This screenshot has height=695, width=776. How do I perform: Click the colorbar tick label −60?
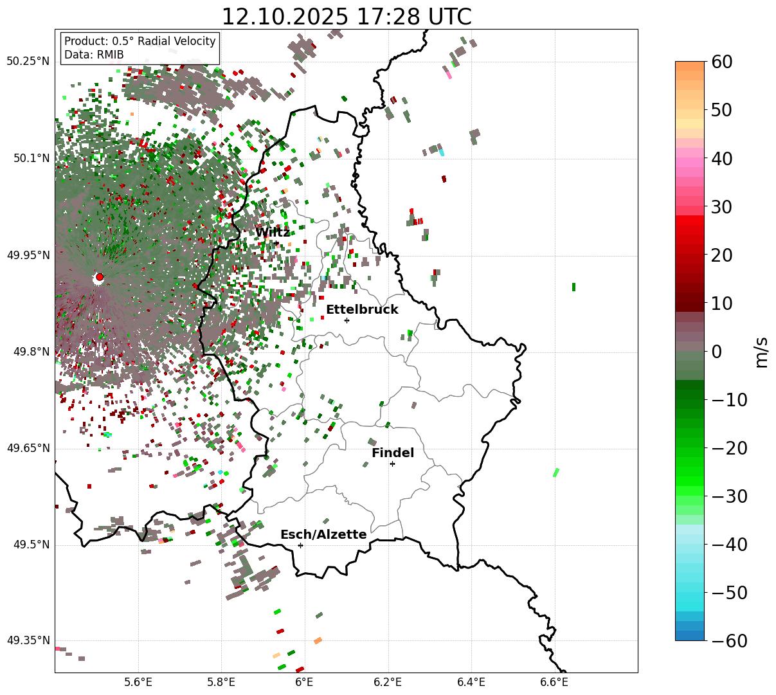729,640
